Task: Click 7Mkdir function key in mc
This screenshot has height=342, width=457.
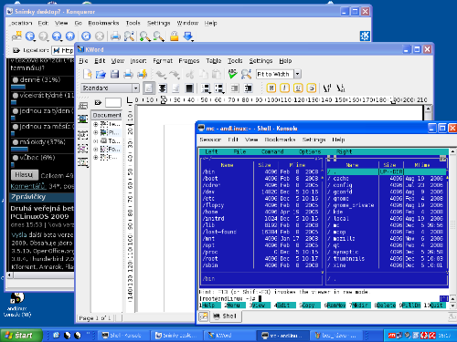Action: tap(361, 306)
